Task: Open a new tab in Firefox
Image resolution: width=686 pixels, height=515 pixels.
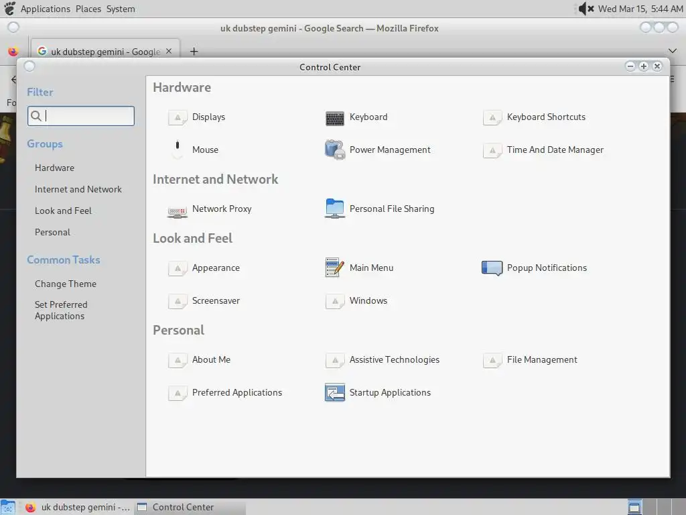Action: click(x=194, y=52)
